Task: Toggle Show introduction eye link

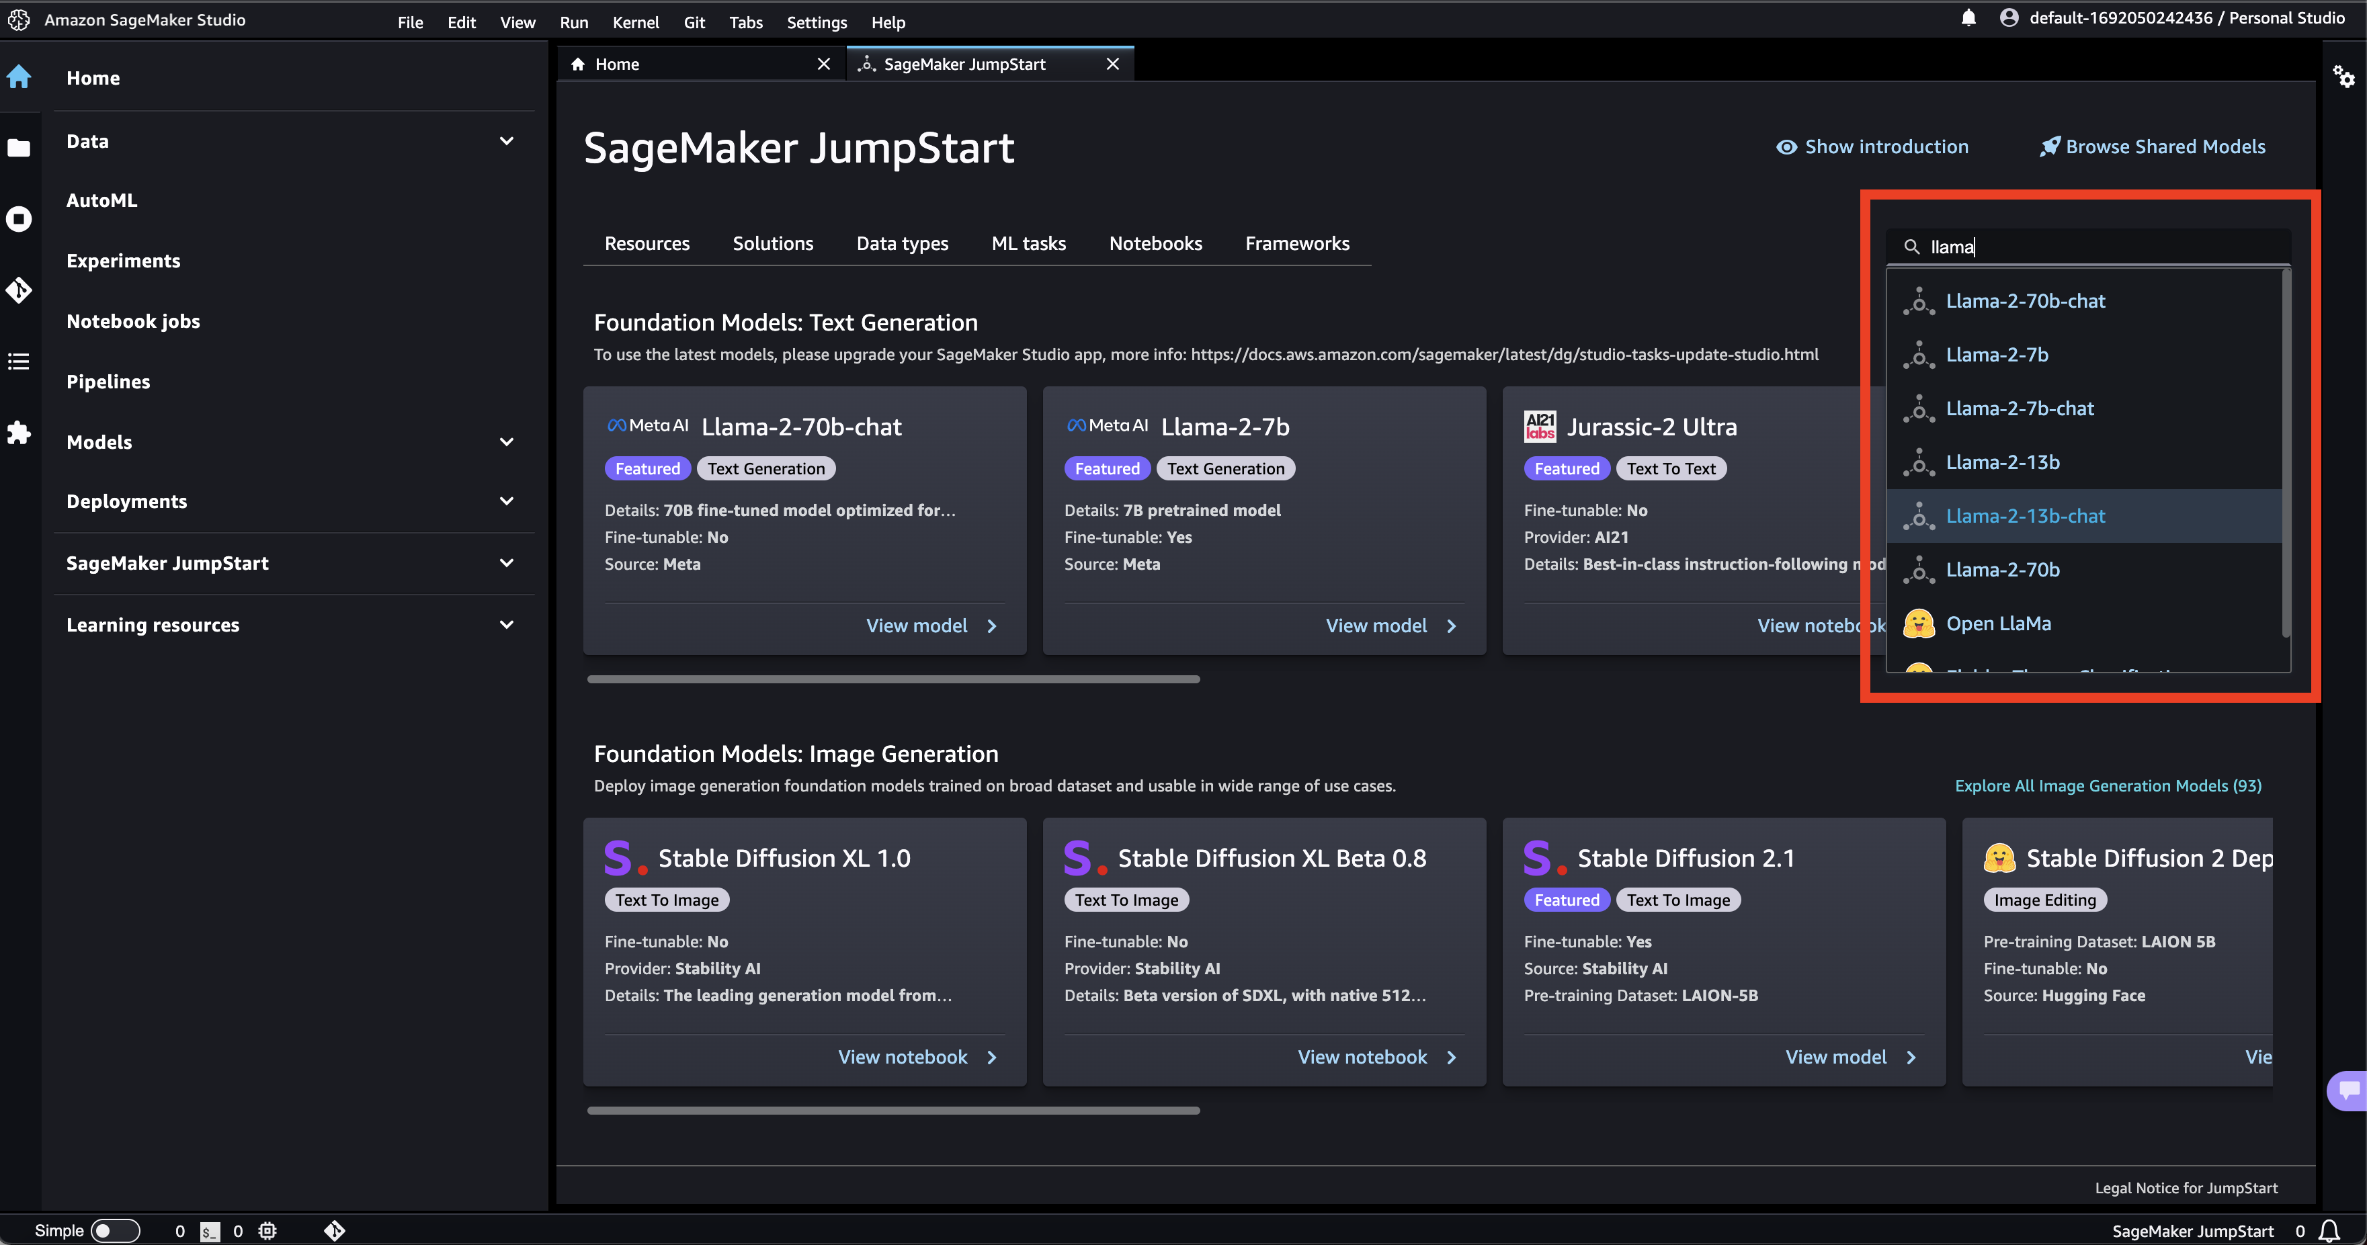Action: (x=1872, y=147)
